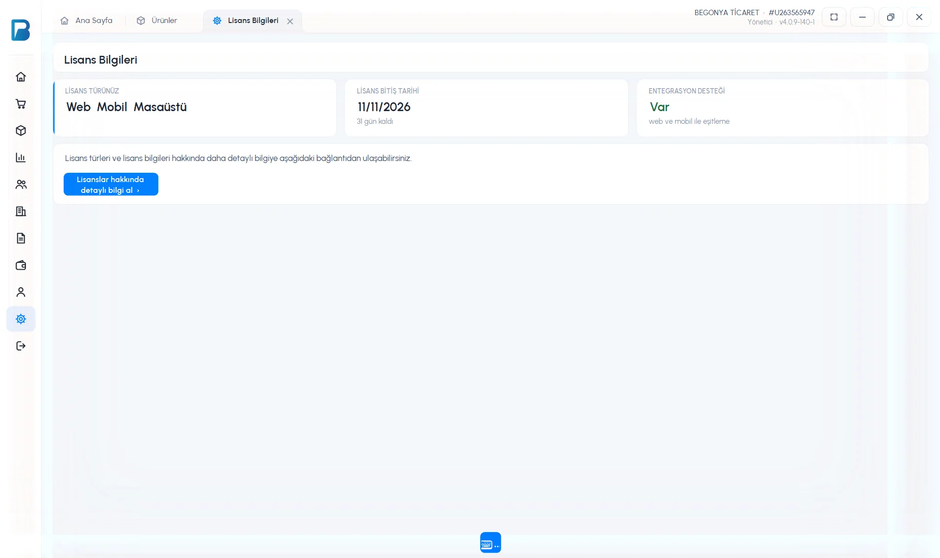Click the license info description sentence
The height and width of the screenshot is (558, 940).
tap(238, 158)
